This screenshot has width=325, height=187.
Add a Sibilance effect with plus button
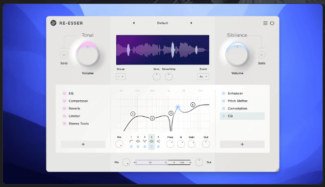point(242,144)
